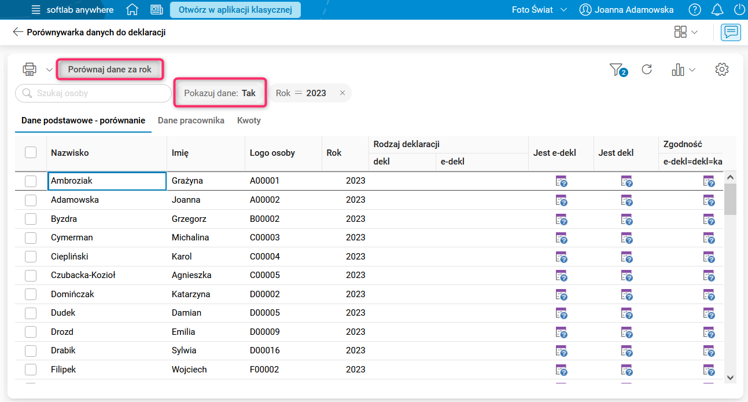Select the checkbox for Ambroziak row

click(31, 181)
